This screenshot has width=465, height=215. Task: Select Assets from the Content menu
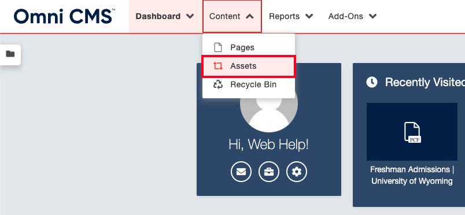[249, 66]
